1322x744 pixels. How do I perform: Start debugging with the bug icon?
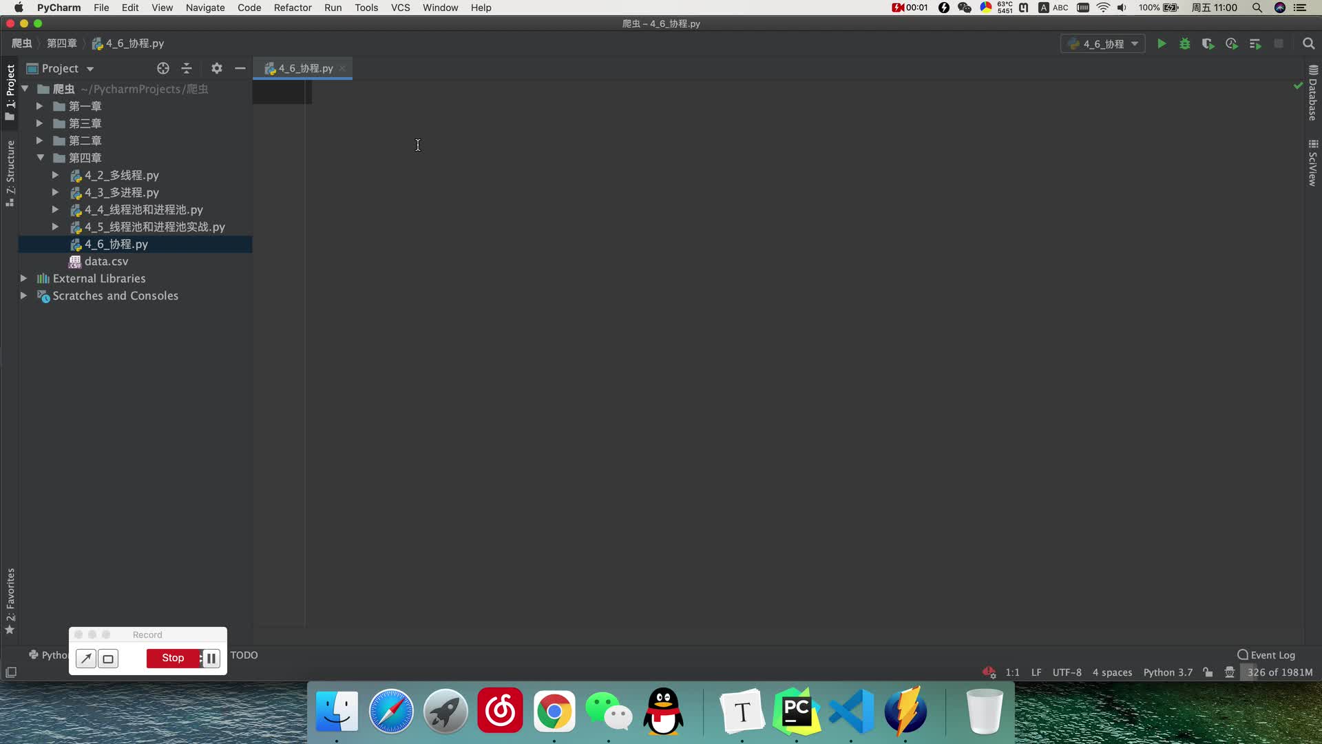pos(1184,43)
